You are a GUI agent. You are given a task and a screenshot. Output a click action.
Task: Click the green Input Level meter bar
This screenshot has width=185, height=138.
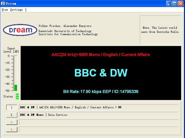[16, 88]
